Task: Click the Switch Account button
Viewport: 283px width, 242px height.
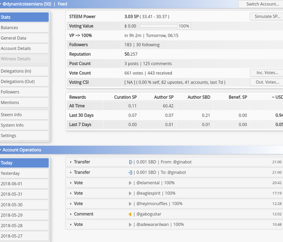Action: [261, 4]
